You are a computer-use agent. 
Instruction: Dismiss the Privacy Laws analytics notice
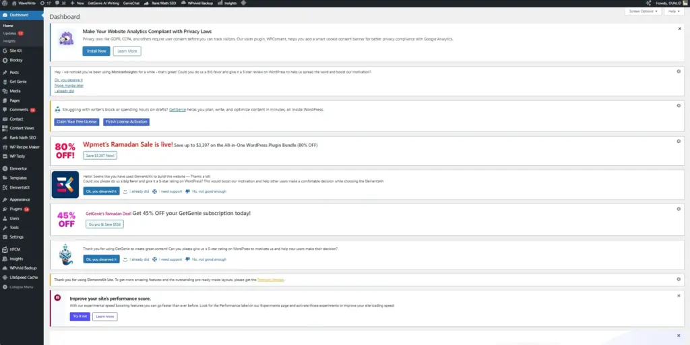[679, 29]
